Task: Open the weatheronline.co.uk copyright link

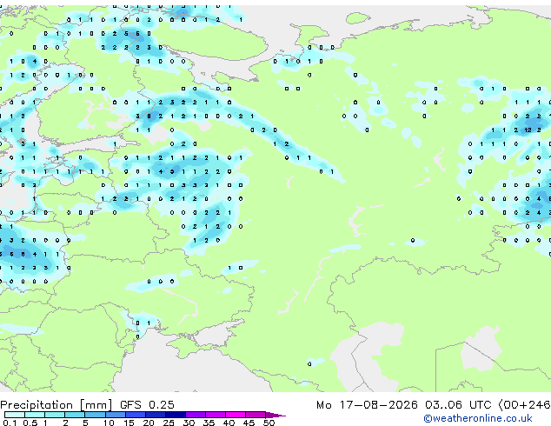Action: [x=477, y=418]
